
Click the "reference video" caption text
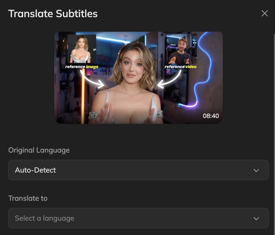pos(181,67)
